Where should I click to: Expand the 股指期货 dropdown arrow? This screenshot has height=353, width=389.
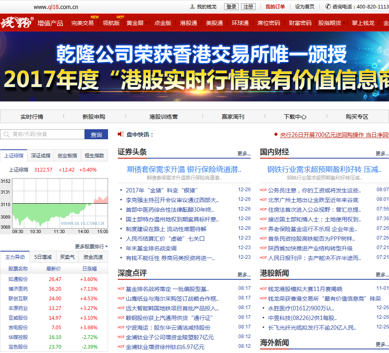[x=344, y=23]
